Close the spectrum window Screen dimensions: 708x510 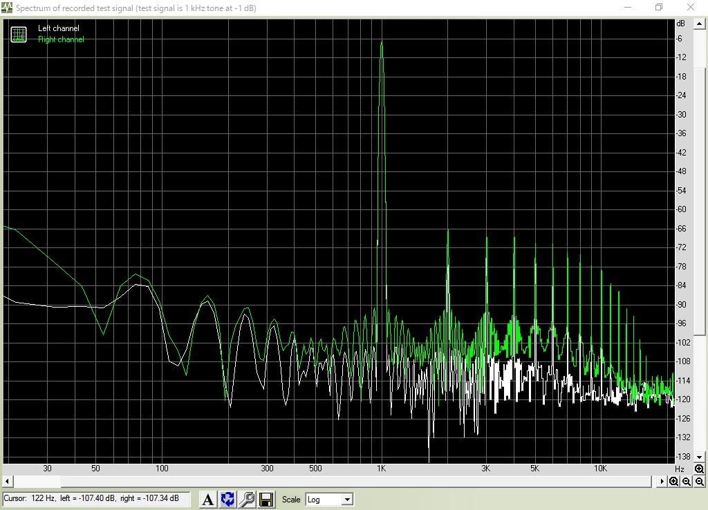point(691,7)
